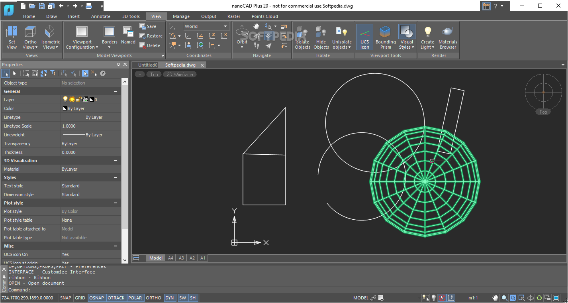Click the m1:1 scale in status bar
Screen dimensions: 568x303
(x=473, y=298)
